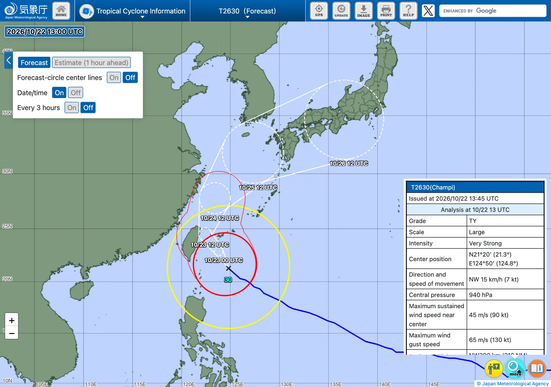This screenshot has width=551, height=387.
Task: Click the 'Central pressure' row label
Action: point(432,295)
